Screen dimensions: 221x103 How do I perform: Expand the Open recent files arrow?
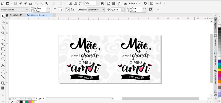(11, 3)
